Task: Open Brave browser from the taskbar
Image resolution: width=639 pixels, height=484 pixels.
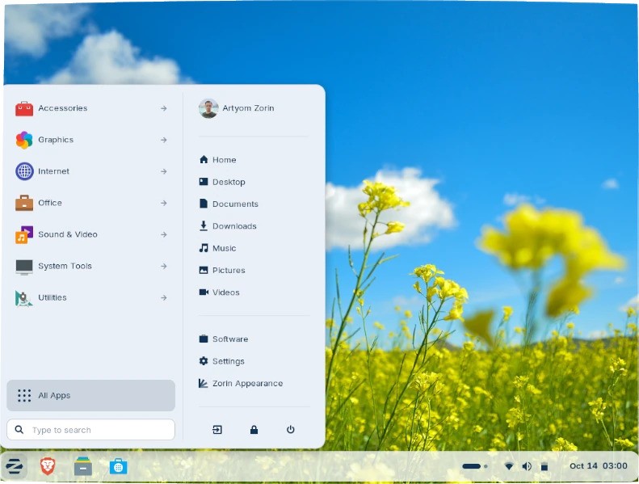Action: [48, 466]
